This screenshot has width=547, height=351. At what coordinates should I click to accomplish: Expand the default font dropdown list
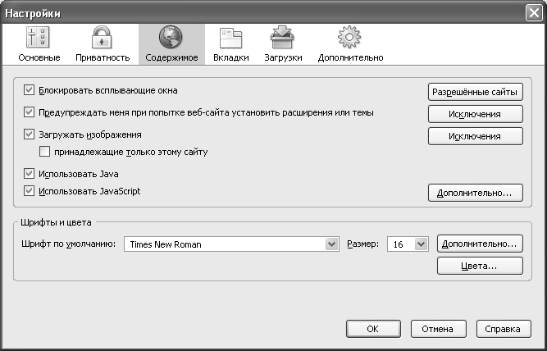pos(332,244)
